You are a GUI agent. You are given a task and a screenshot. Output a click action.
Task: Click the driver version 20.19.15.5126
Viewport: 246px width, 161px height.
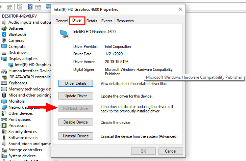point(117,62)
